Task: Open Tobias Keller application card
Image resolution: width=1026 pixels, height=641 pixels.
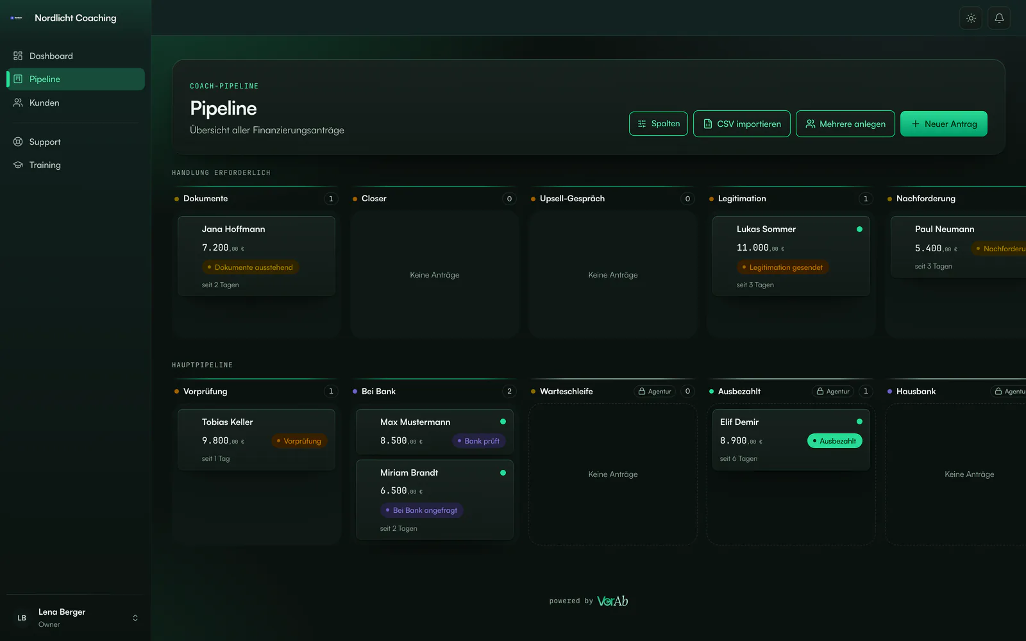Action: [256, 440]
